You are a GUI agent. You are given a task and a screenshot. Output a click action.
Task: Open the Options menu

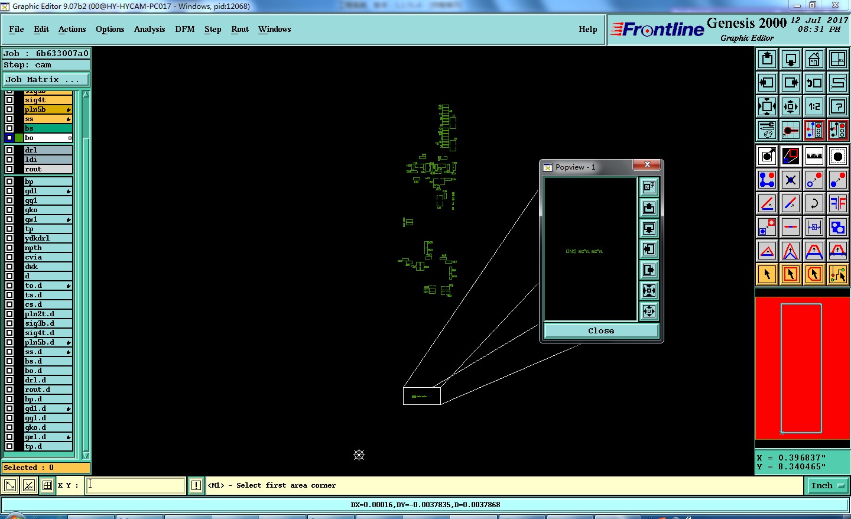(110, 29)
